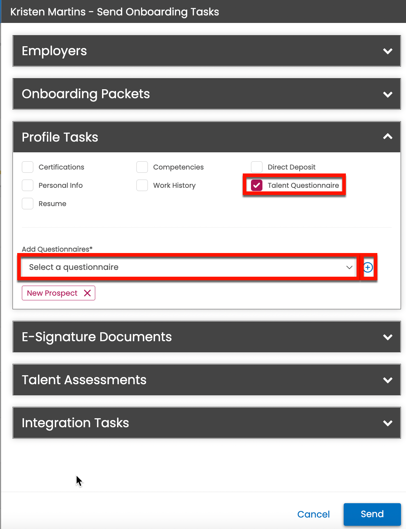The image size is (406, 529).
Task: Check the Certifications checkbox
Action: pyautogui.click(x=28, y=167)
